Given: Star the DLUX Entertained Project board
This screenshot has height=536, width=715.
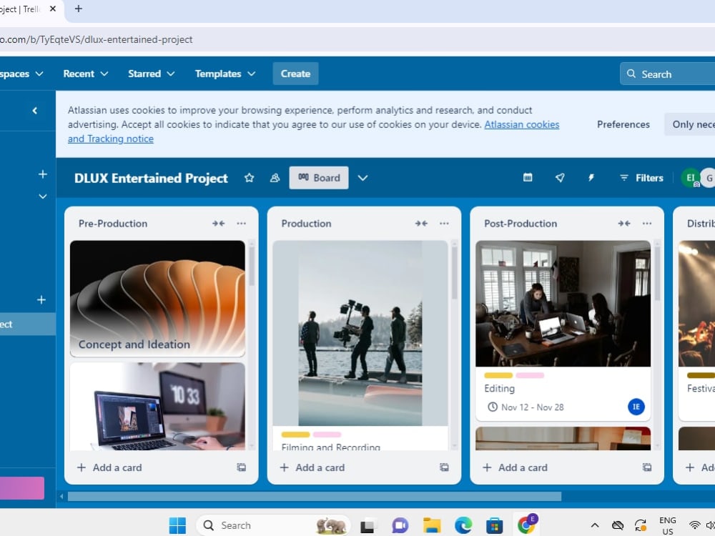Looking at the screenshot, I should pos(249,178).
